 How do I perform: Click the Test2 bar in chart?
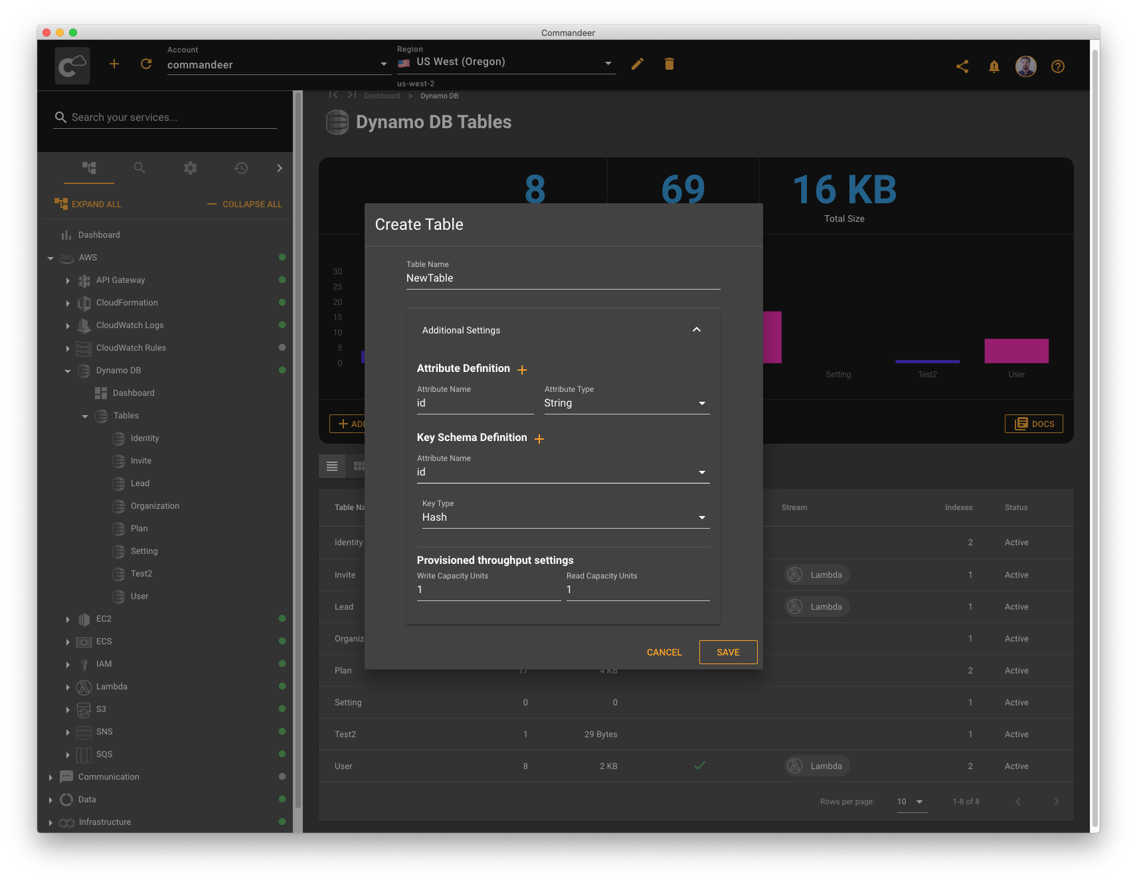pos(927,361)
